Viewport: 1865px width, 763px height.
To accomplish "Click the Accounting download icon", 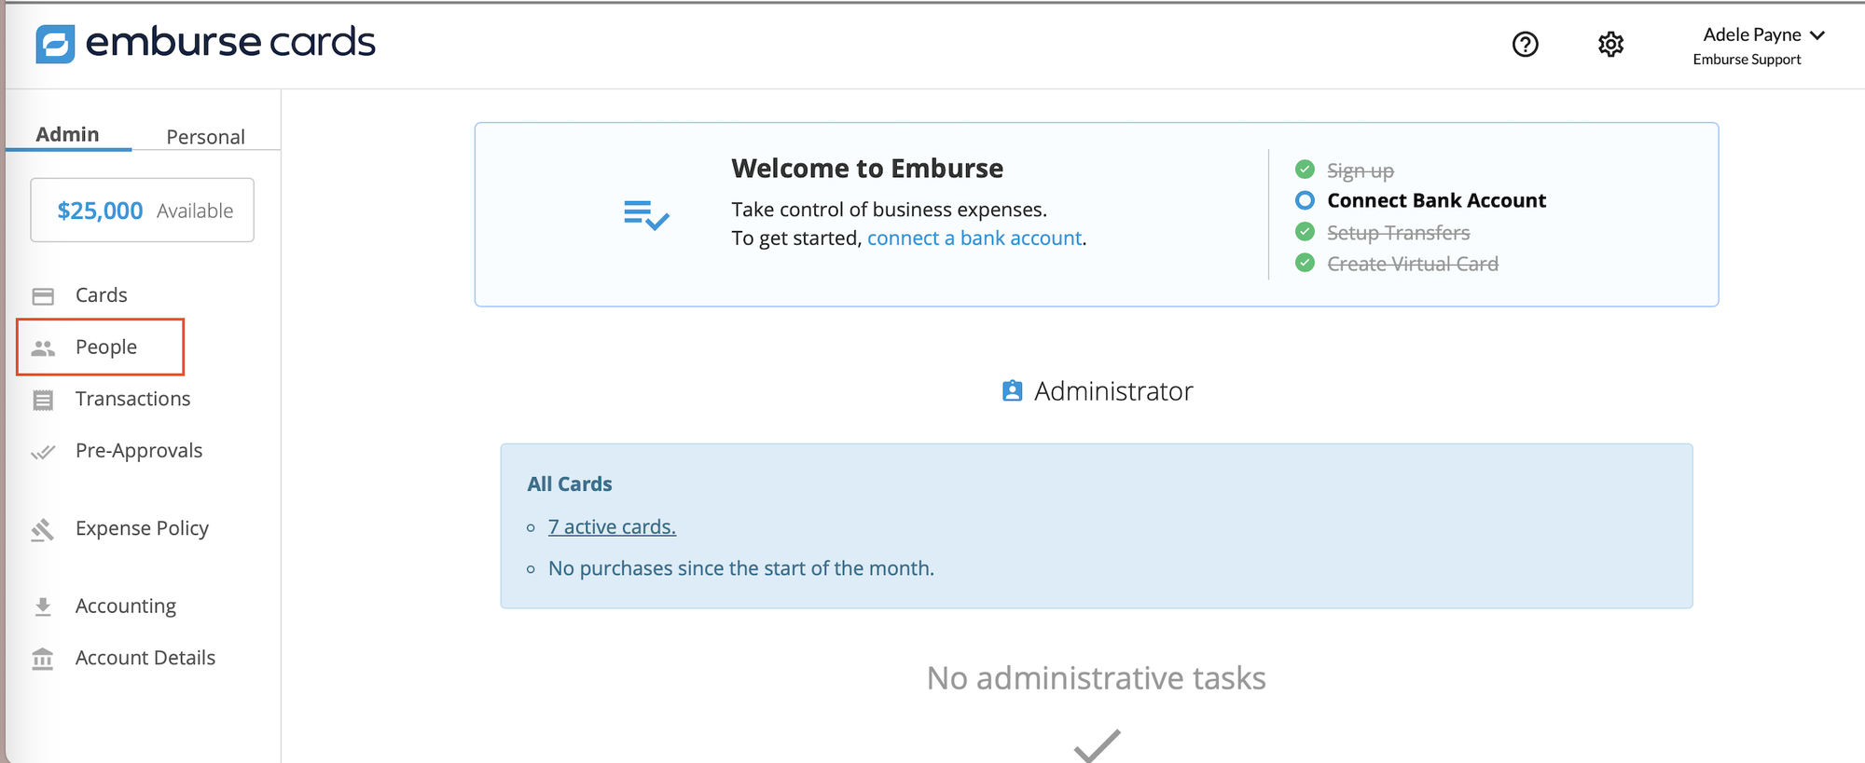I will tap(43, 607).
